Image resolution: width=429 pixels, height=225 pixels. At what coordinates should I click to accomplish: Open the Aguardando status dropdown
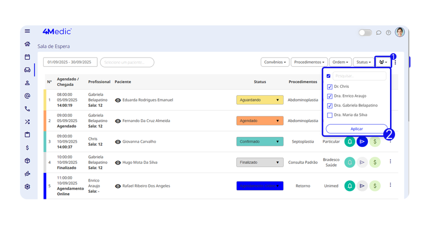pos(260,100)
